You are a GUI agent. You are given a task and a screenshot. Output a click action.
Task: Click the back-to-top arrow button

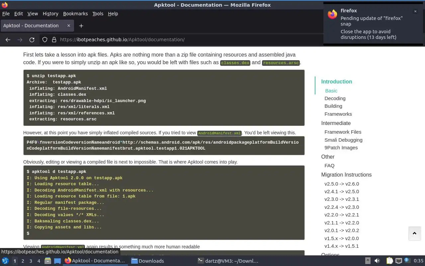[x=414, y=233]
